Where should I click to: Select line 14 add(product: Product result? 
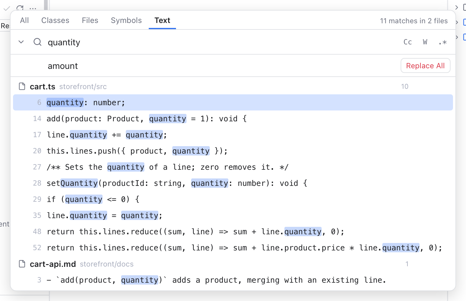pyautogui.click(x=233, y=119)
